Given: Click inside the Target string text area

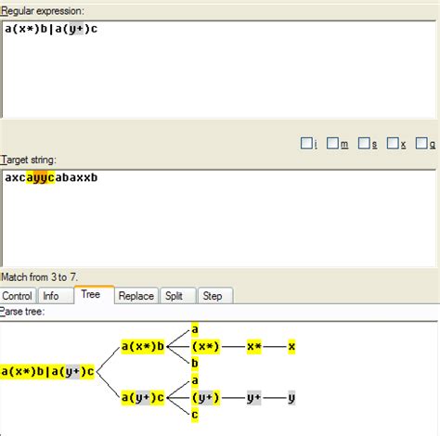Looking at the screenshot, I should click(x=219, y=218).
